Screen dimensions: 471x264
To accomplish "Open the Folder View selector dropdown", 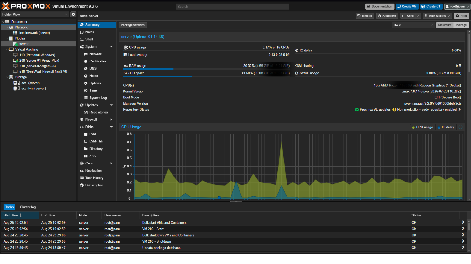I will (x=66, y=14).
